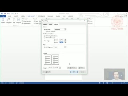Toggle Different odd and even checkbox
This screenshot has width=128, height=96.
coord(45,36)
